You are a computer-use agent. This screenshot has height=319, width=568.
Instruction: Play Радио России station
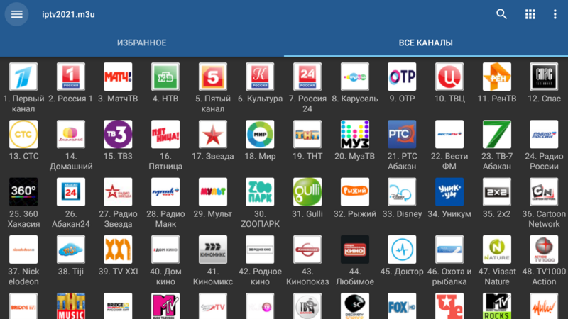(544, 134)
